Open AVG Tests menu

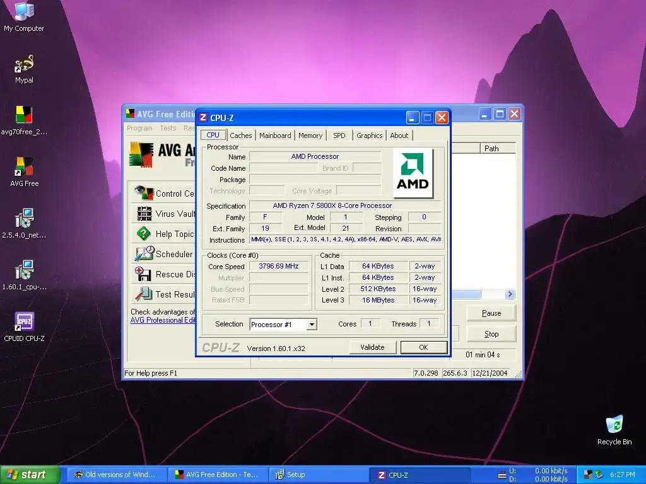[x=168, y=128]
